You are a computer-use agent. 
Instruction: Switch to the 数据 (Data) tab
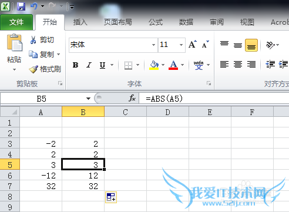[x=186, y=22]
